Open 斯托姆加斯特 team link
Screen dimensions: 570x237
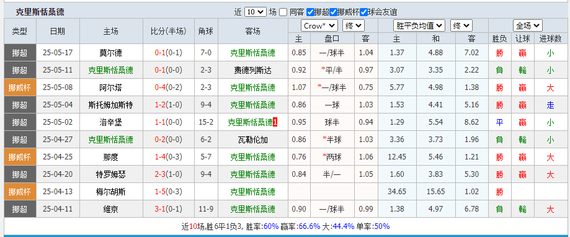click(110, 105)
